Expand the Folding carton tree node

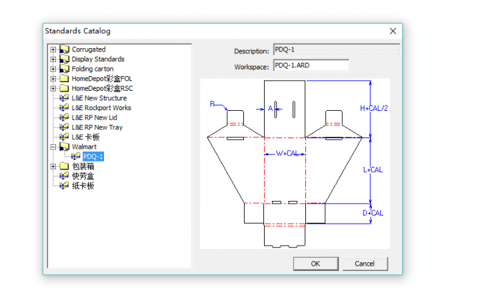coord(53,69)
